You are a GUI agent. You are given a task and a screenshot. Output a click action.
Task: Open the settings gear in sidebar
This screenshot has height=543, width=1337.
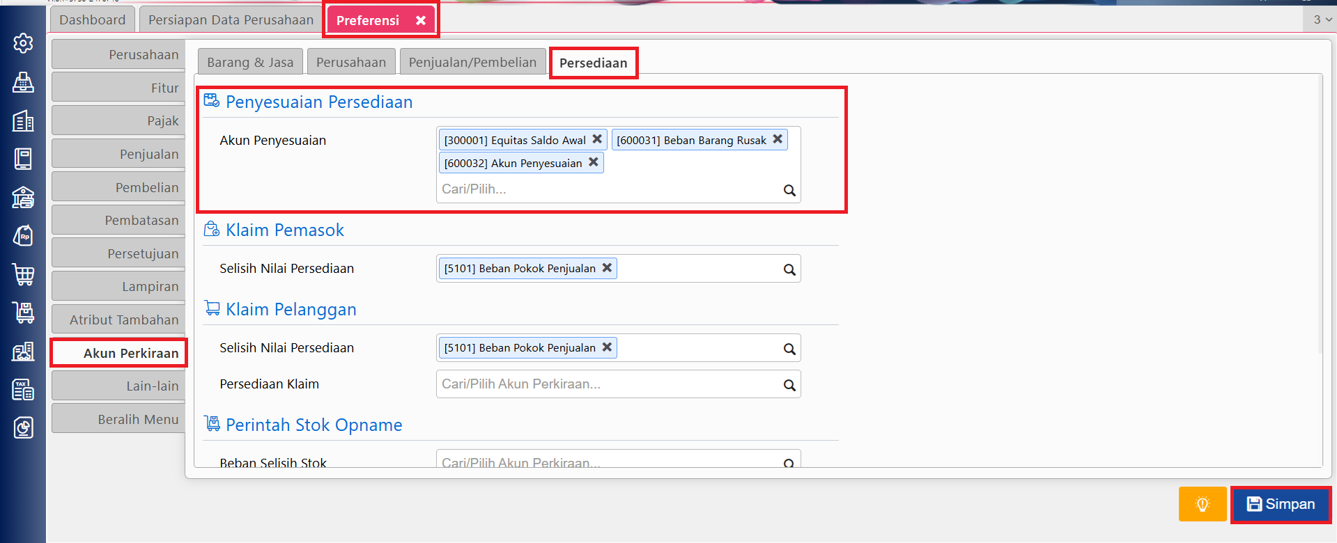click(x=23, y=43)
